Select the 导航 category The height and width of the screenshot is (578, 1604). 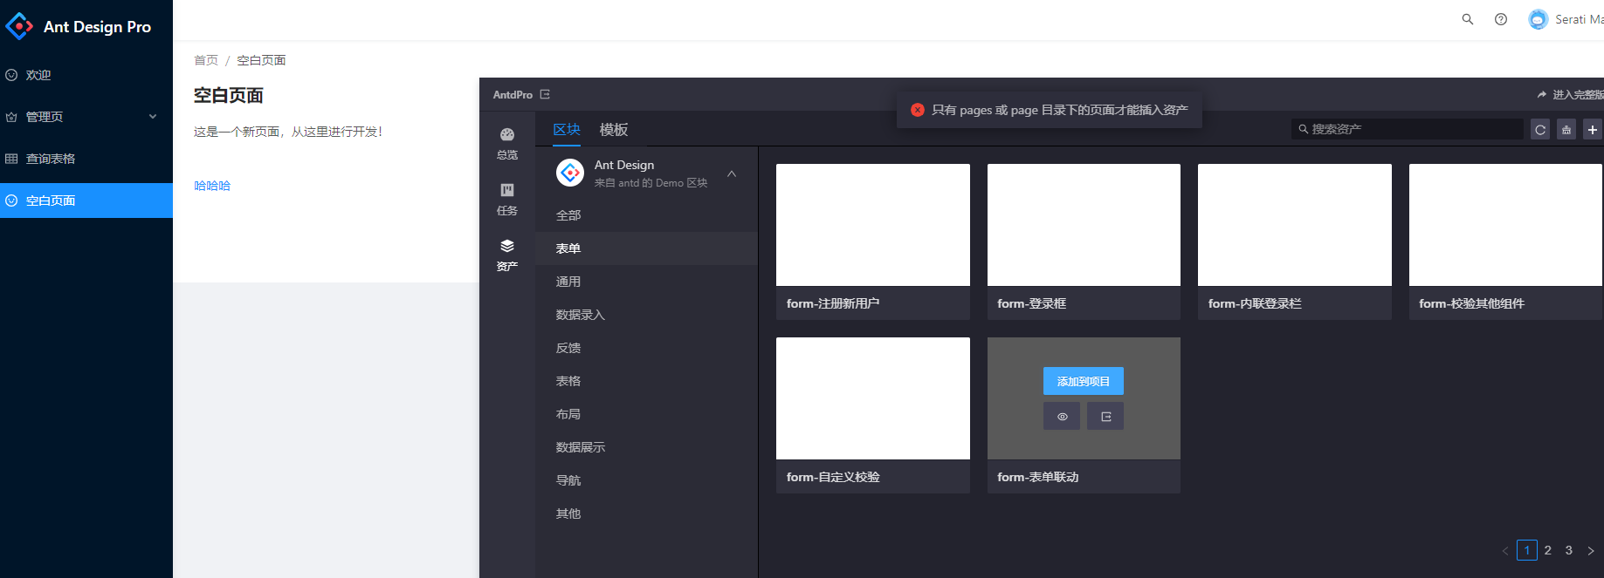(x=646, y=480)
